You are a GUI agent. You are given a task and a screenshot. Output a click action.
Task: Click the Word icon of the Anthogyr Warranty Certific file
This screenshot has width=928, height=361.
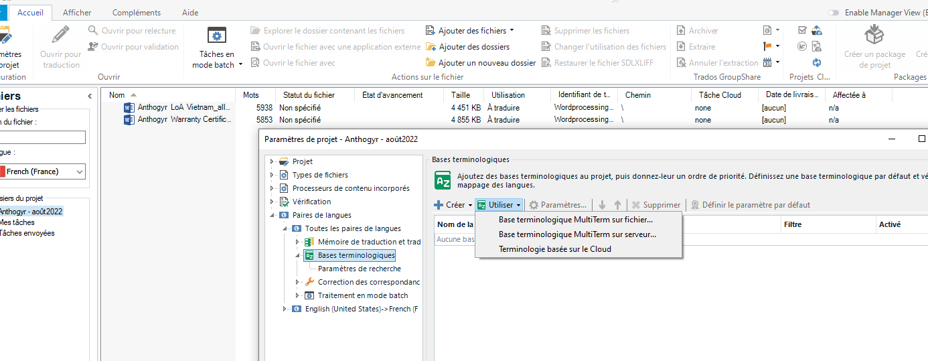[129, 120]
